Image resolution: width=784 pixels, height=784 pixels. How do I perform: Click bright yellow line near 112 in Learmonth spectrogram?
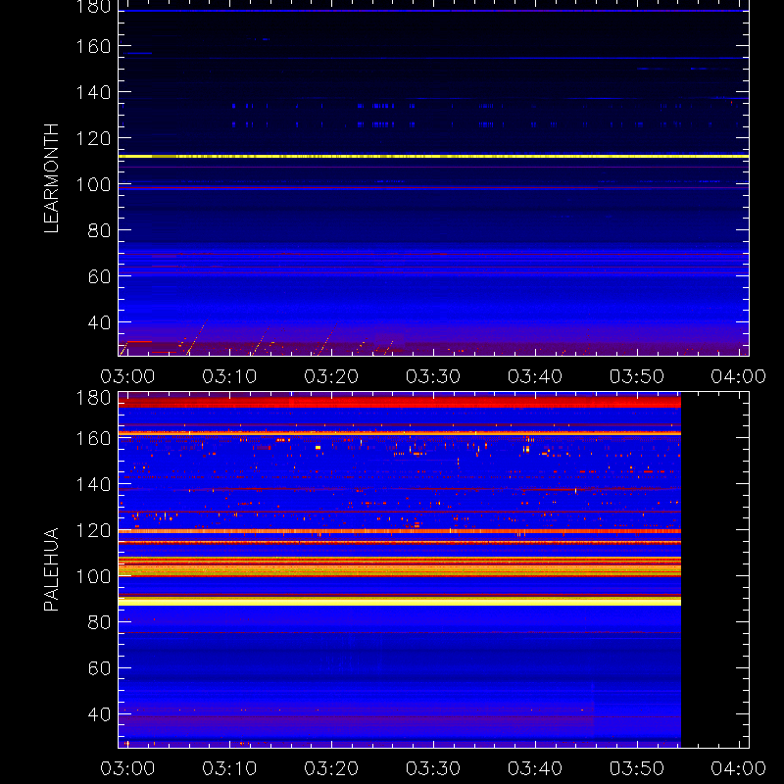tap(433, 157)
